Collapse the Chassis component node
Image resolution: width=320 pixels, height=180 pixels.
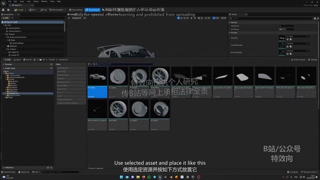[x=5, y=34]
